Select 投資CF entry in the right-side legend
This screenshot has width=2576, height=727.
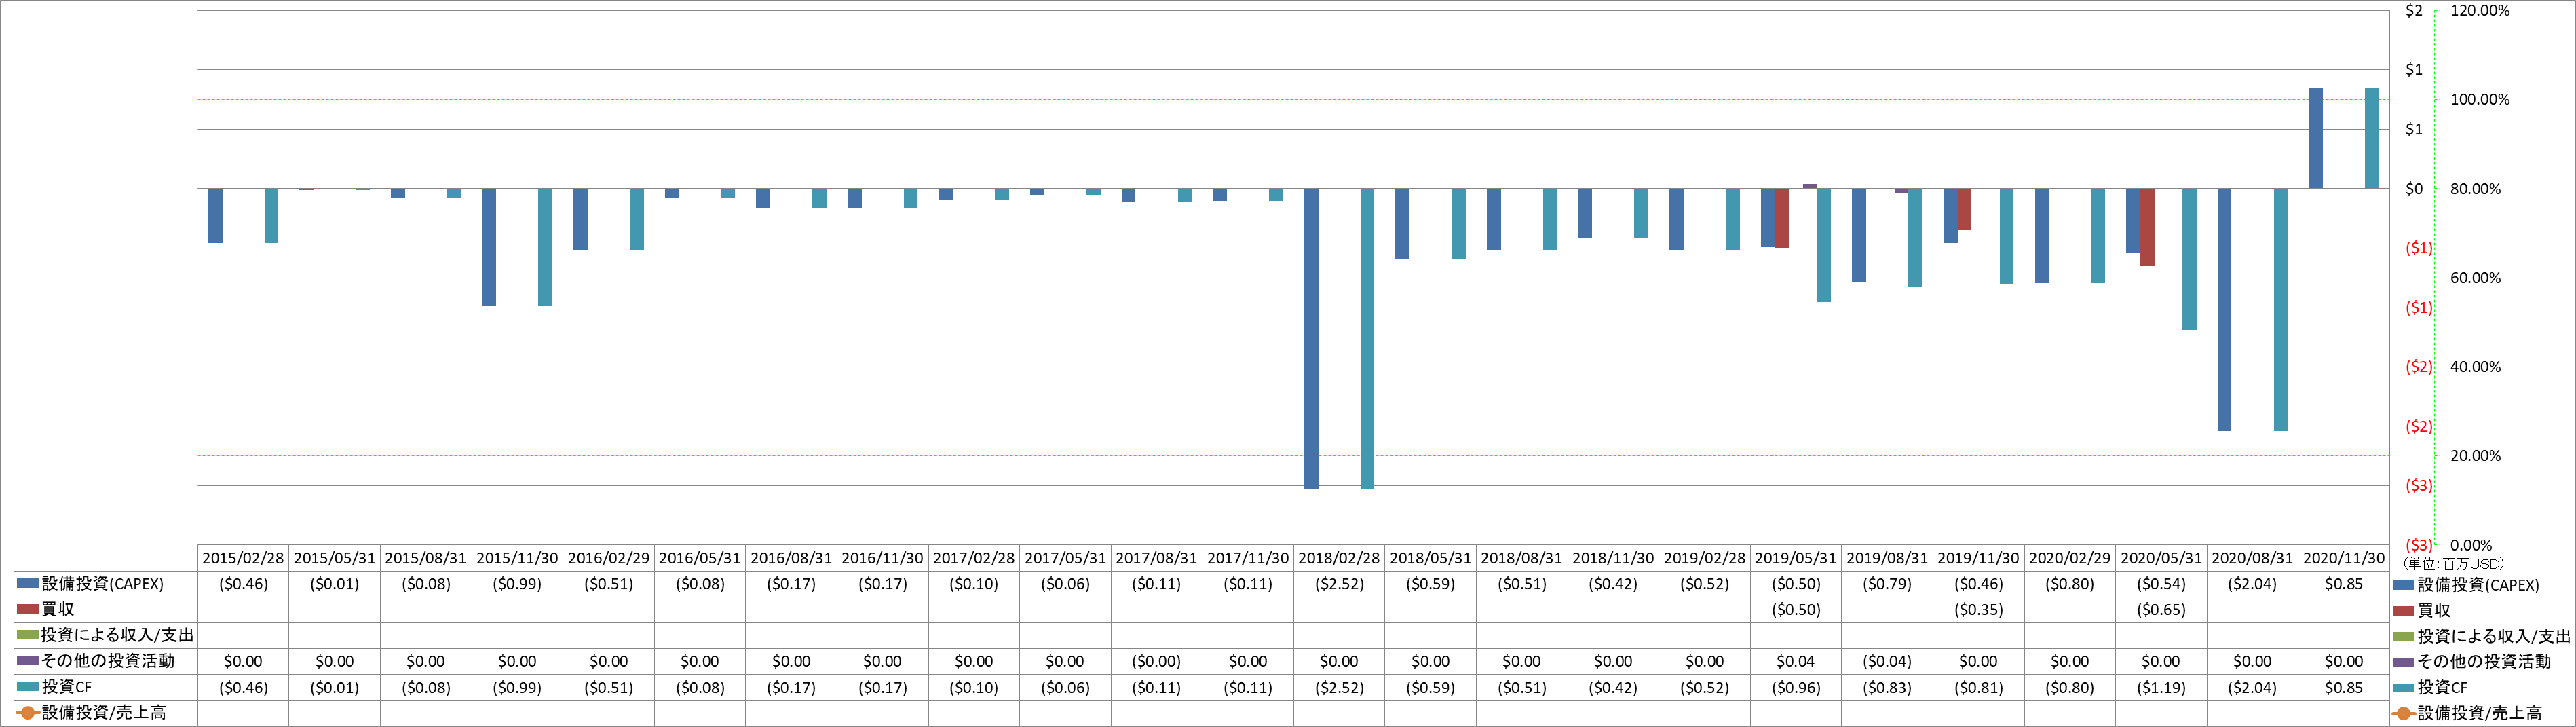point(2443,687)
